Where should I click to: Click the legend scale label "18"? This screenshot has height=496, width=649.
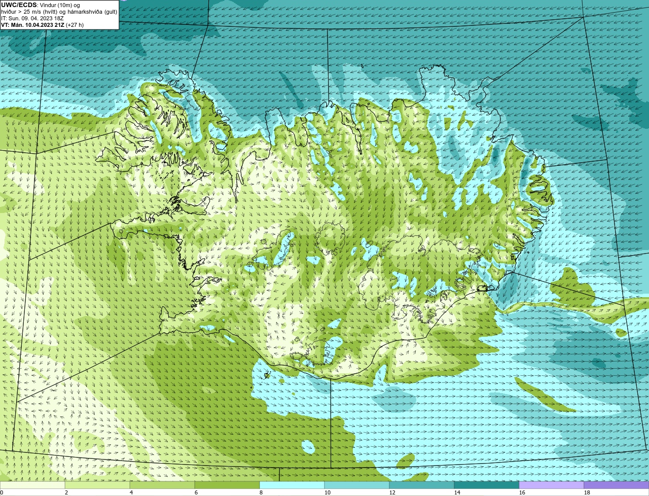(587, 492)
